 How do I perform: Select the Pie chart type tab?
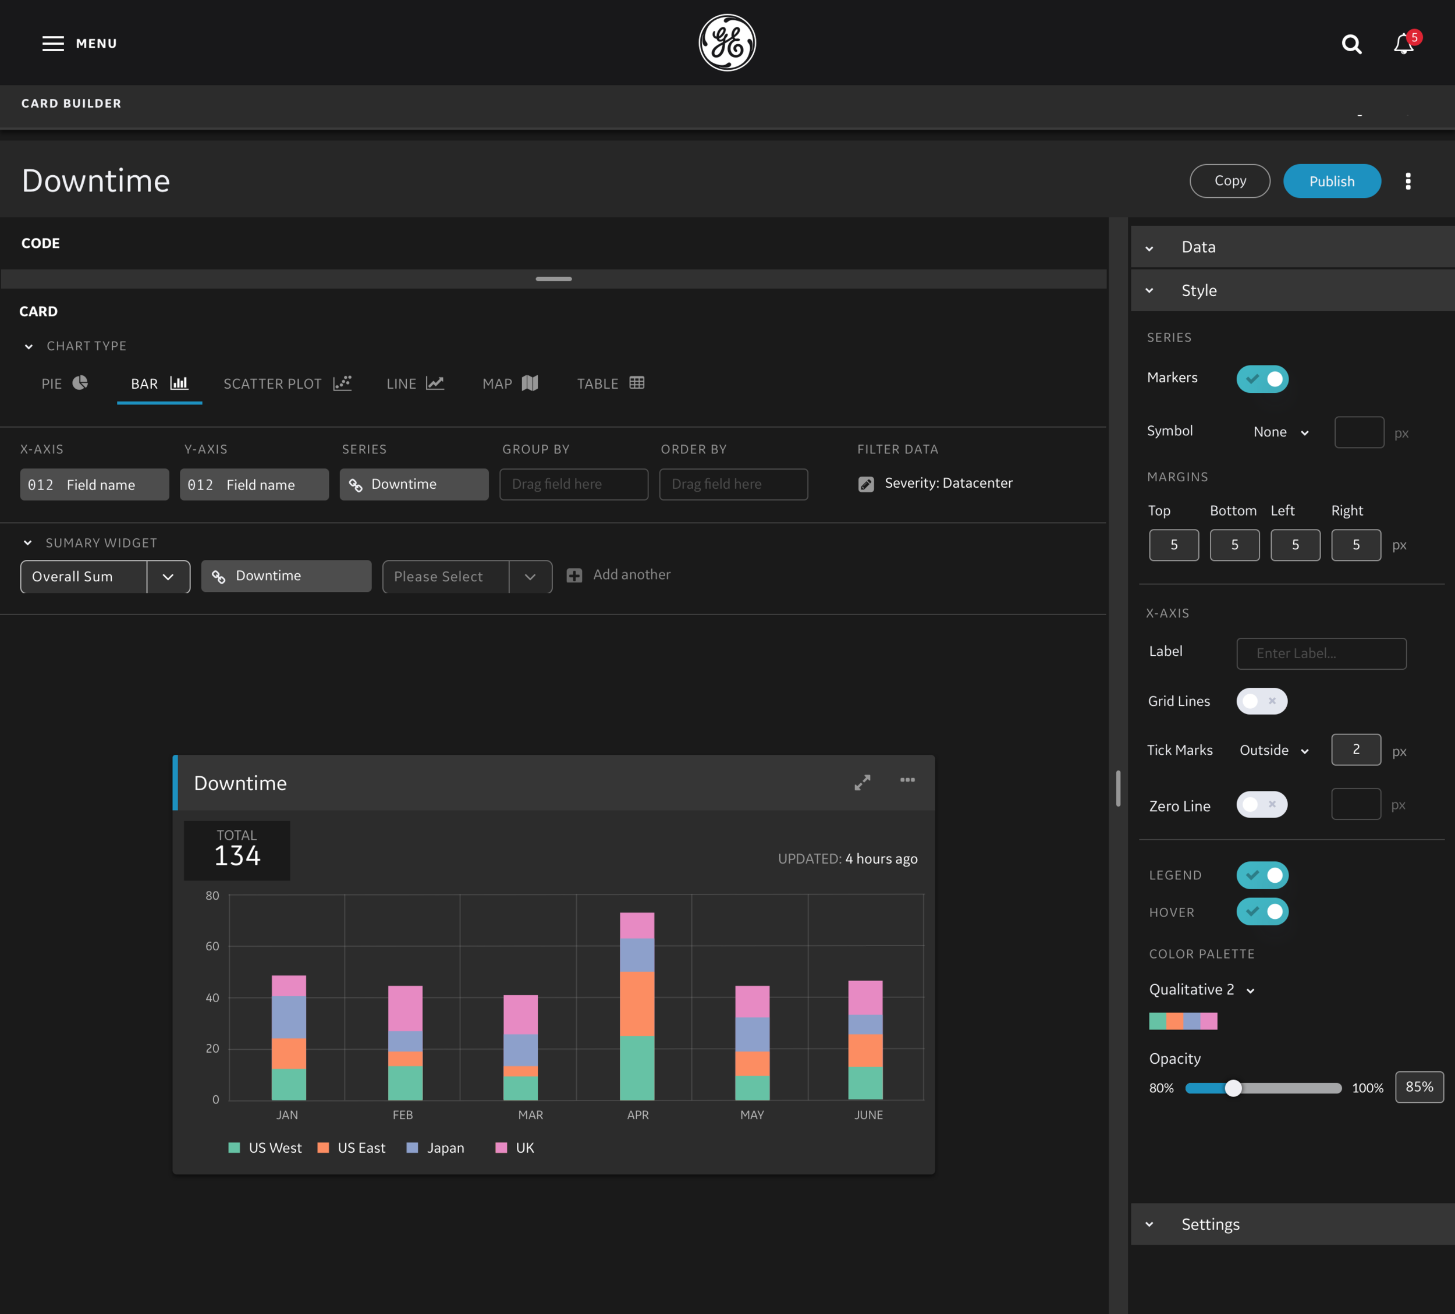coord(64,383)
